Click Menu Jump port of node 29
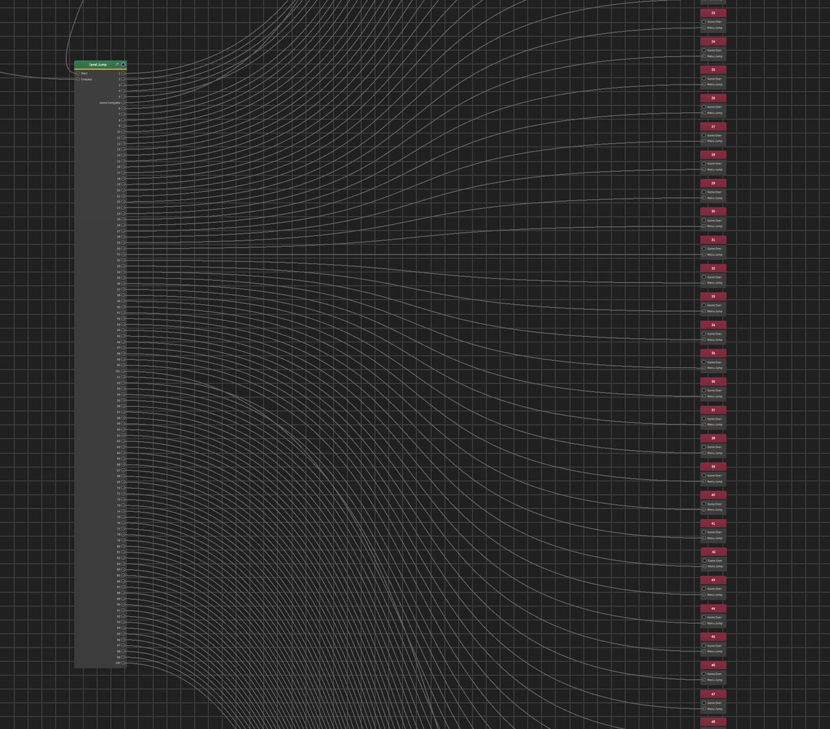The width and height of the screenshot is (830, 729). pyautogui.click(x=704, y=198)
